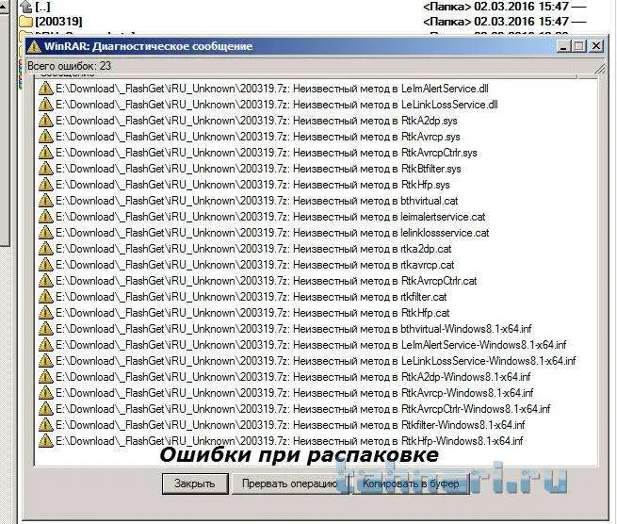Select error text for LeImAlertService.dll
The height and width of the screenshot is (524, 617).
coord(272,89)
